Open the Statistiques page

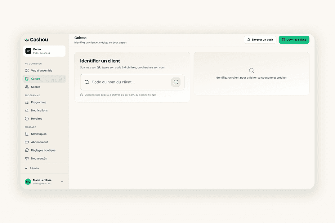click(44, 134)
